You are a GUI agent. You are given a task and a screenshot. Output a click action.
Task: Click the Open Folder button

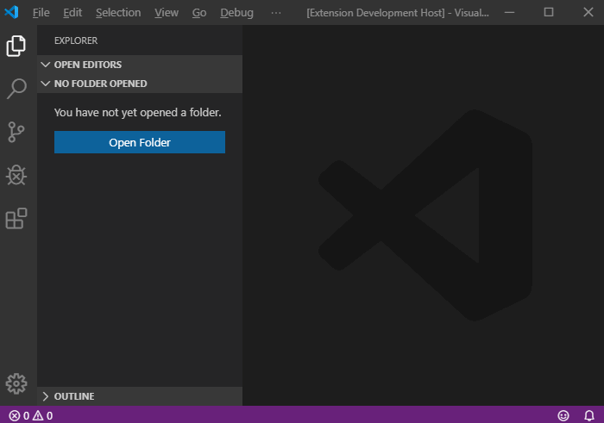pyautogui.click(x=140, y=142)
